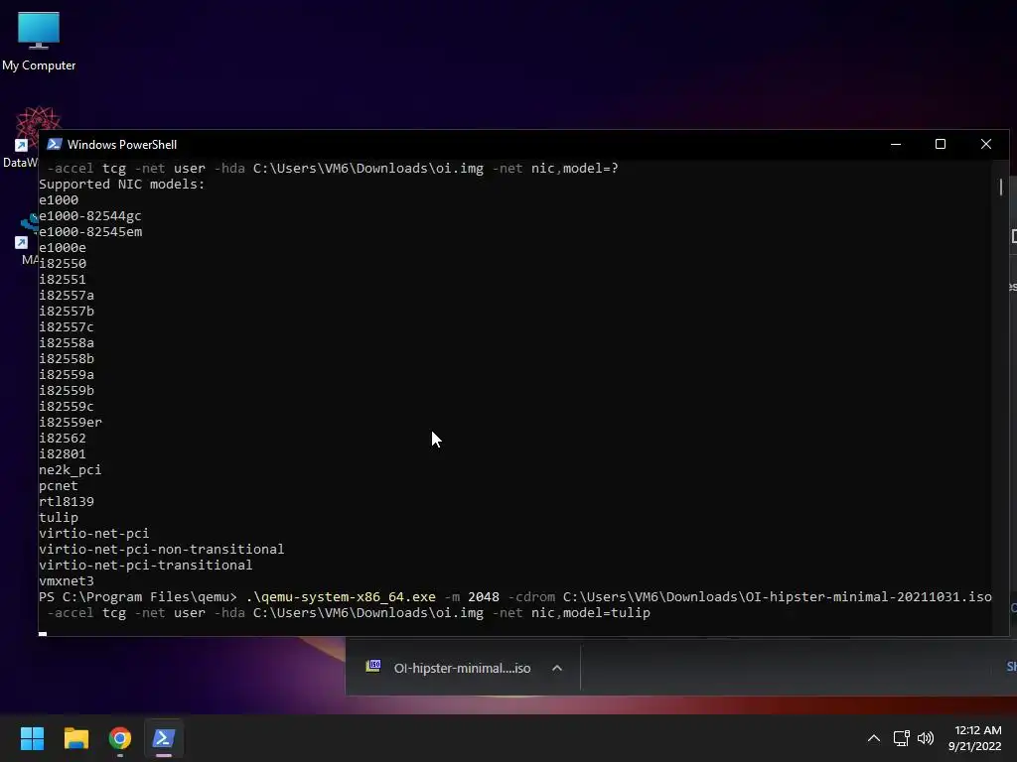Close the Windows PowerShell window
The image size is (1017, 762).
pos(986,144)
